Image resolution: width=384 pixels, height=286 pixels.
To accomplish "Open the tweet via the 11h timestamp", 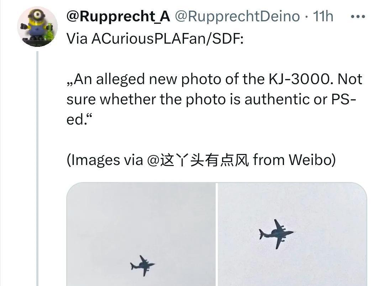I will (323, 16).
